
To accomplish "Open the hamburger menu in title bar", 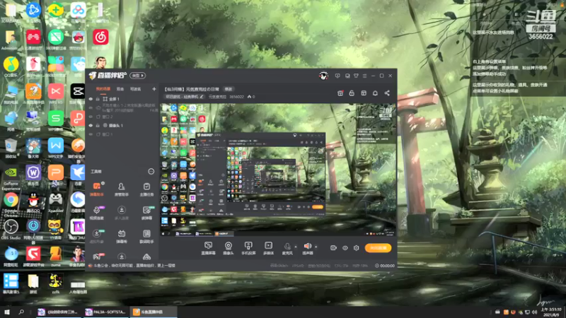I will [364, 76].
